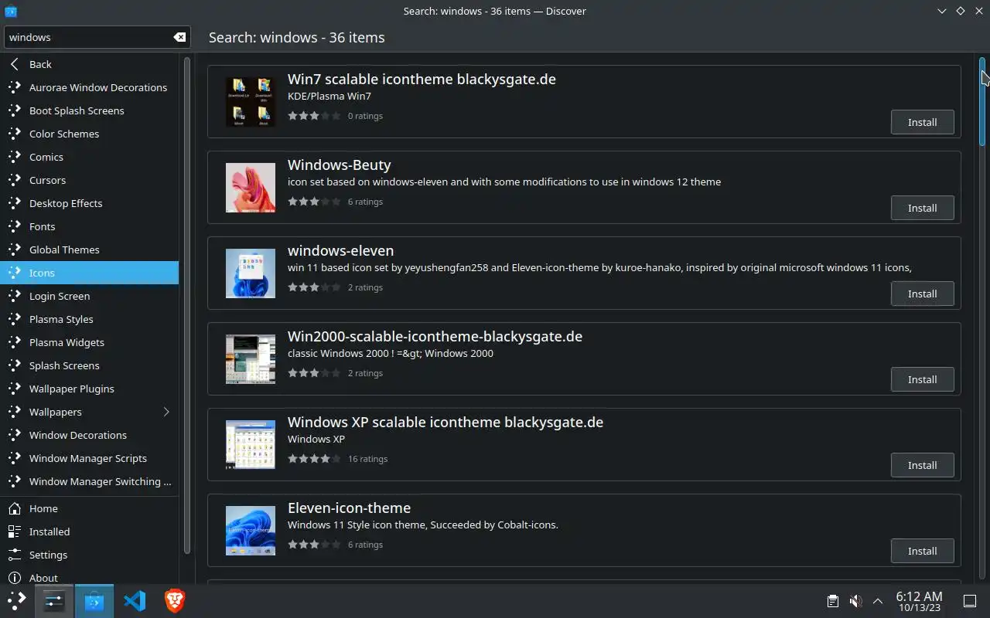Screen dimensions: 990x618
Task: Click the Global Themes category icon
Action: pos(15,250)
